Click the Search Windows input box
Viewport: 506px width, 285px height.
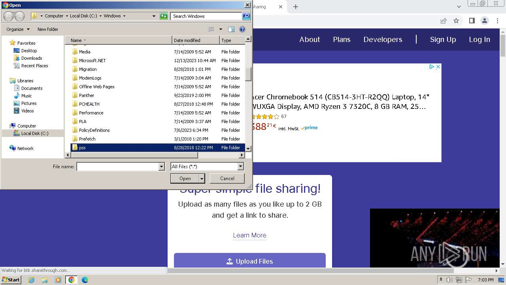point(206,16)
